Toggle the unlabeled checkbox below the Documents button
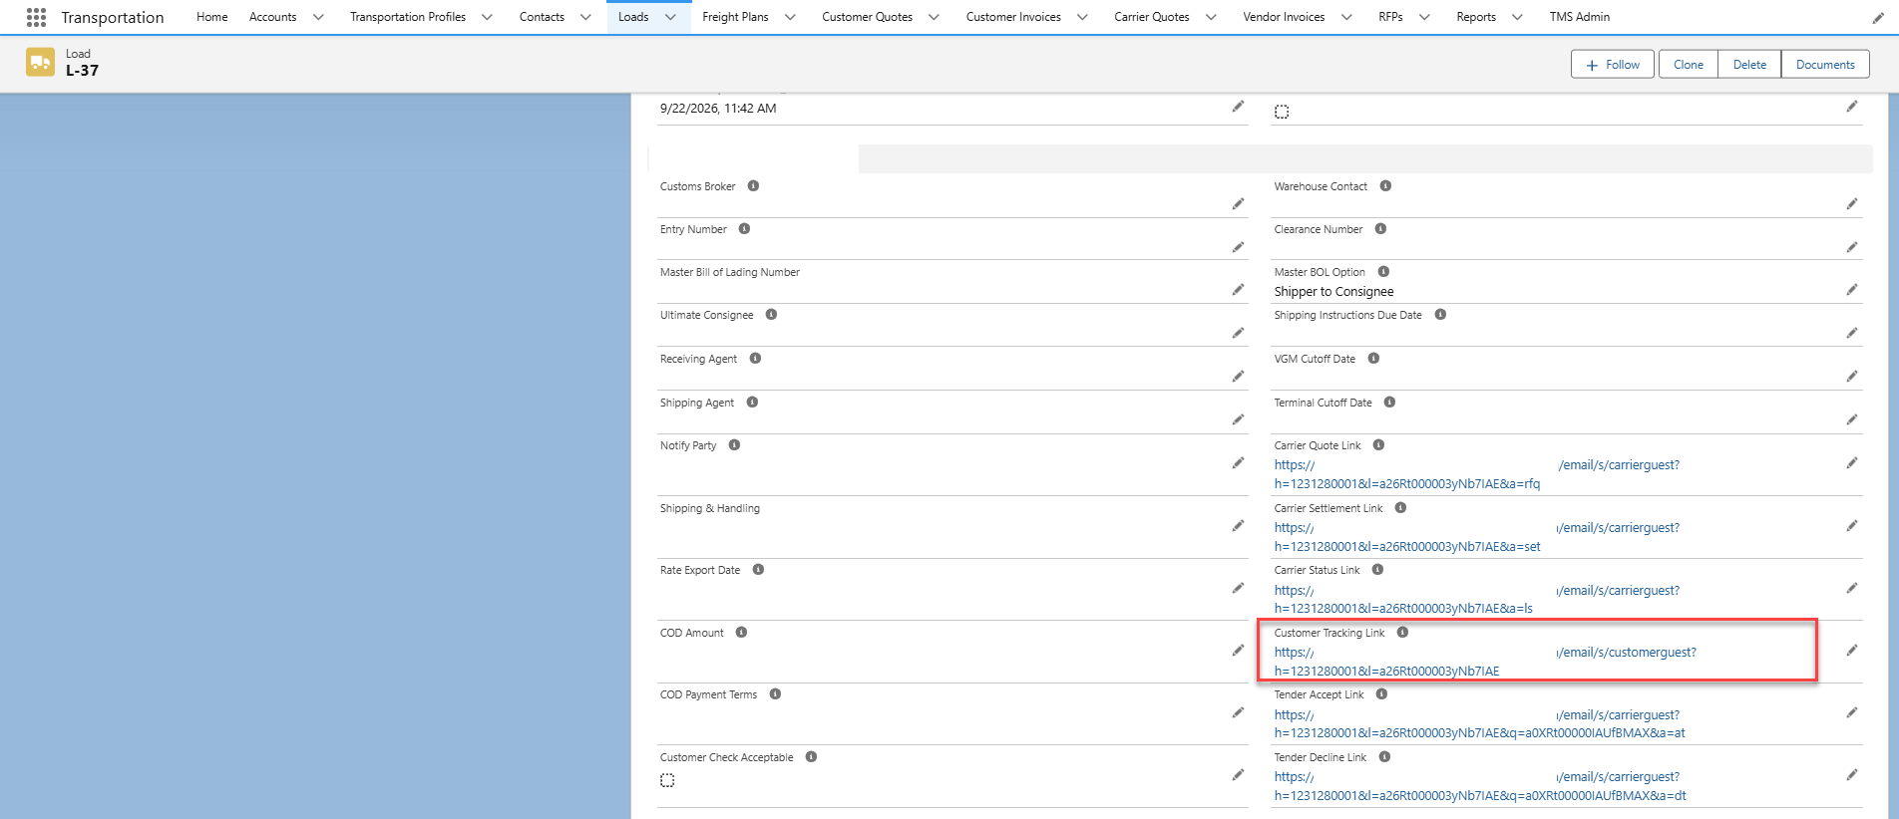 coord(1282,112)
